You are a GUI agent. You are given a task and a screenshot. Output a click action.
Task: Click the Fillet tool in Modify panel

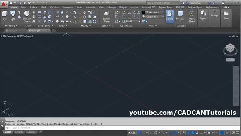click(x=95, y=17)
